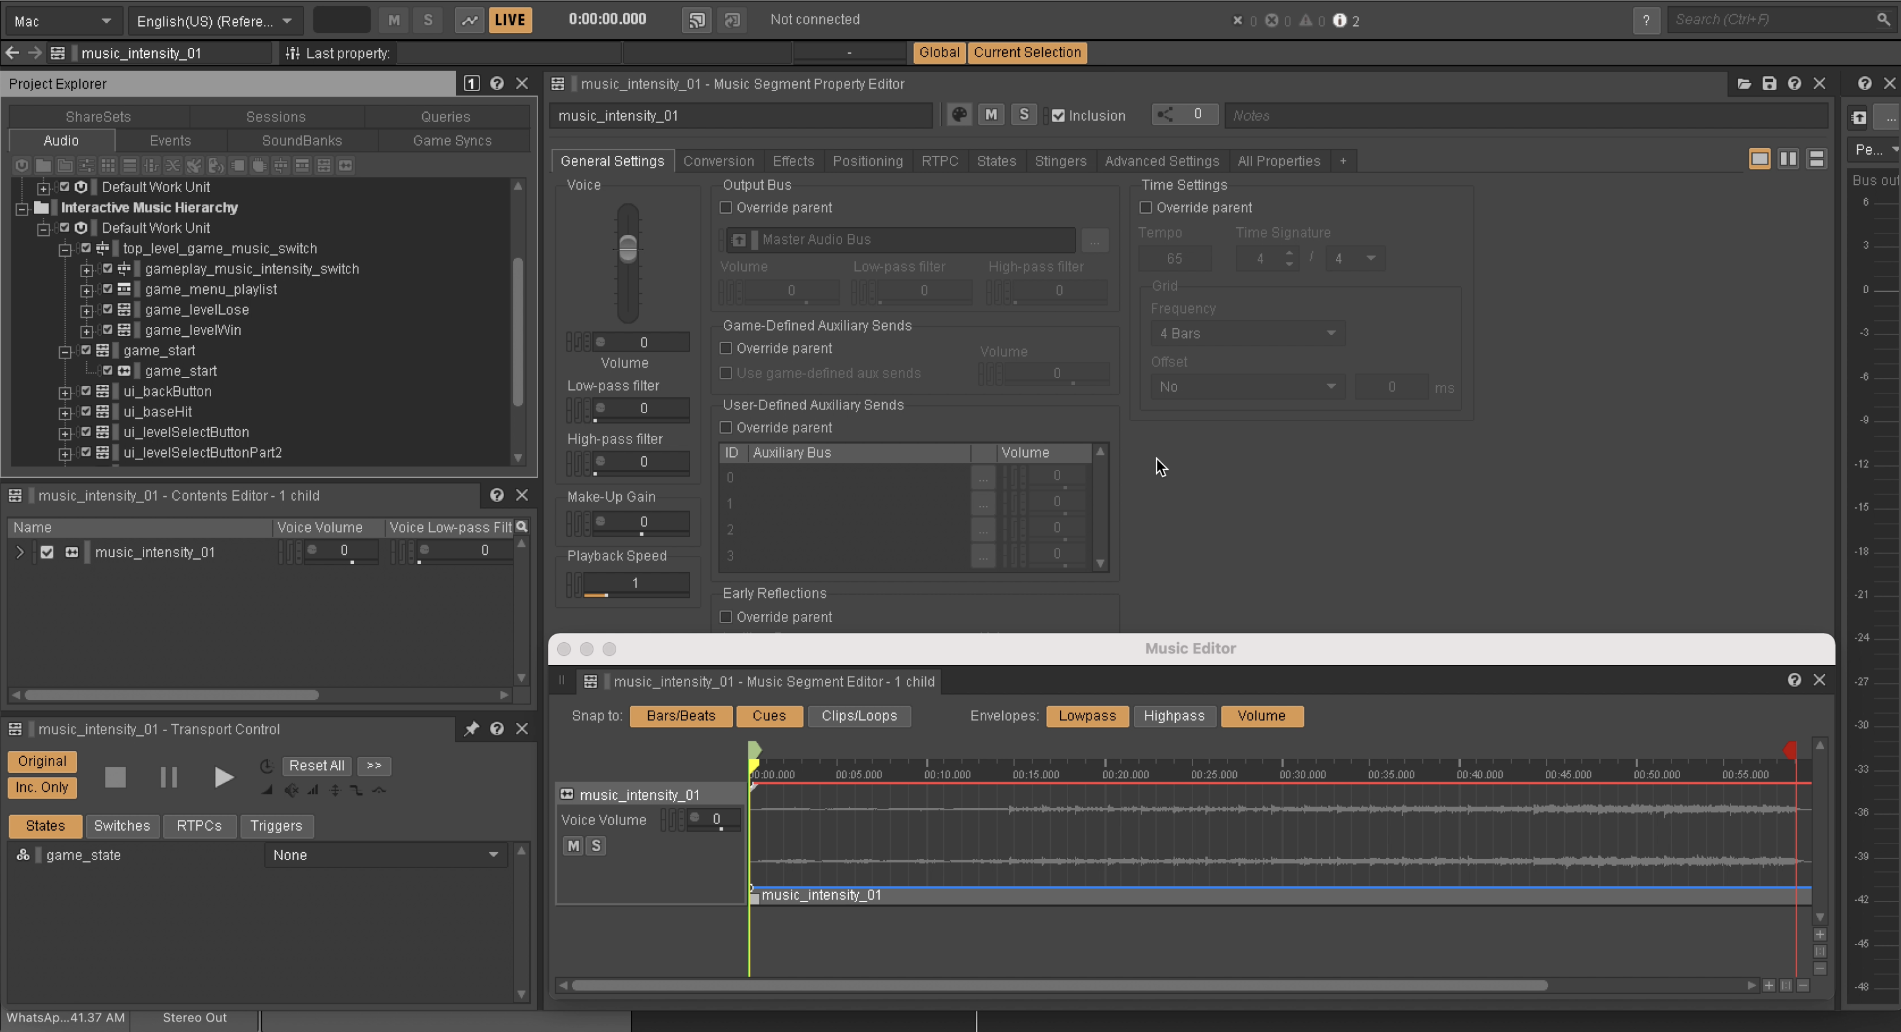Open the share references icon

pyautogui.click(x=1165, y=115)
